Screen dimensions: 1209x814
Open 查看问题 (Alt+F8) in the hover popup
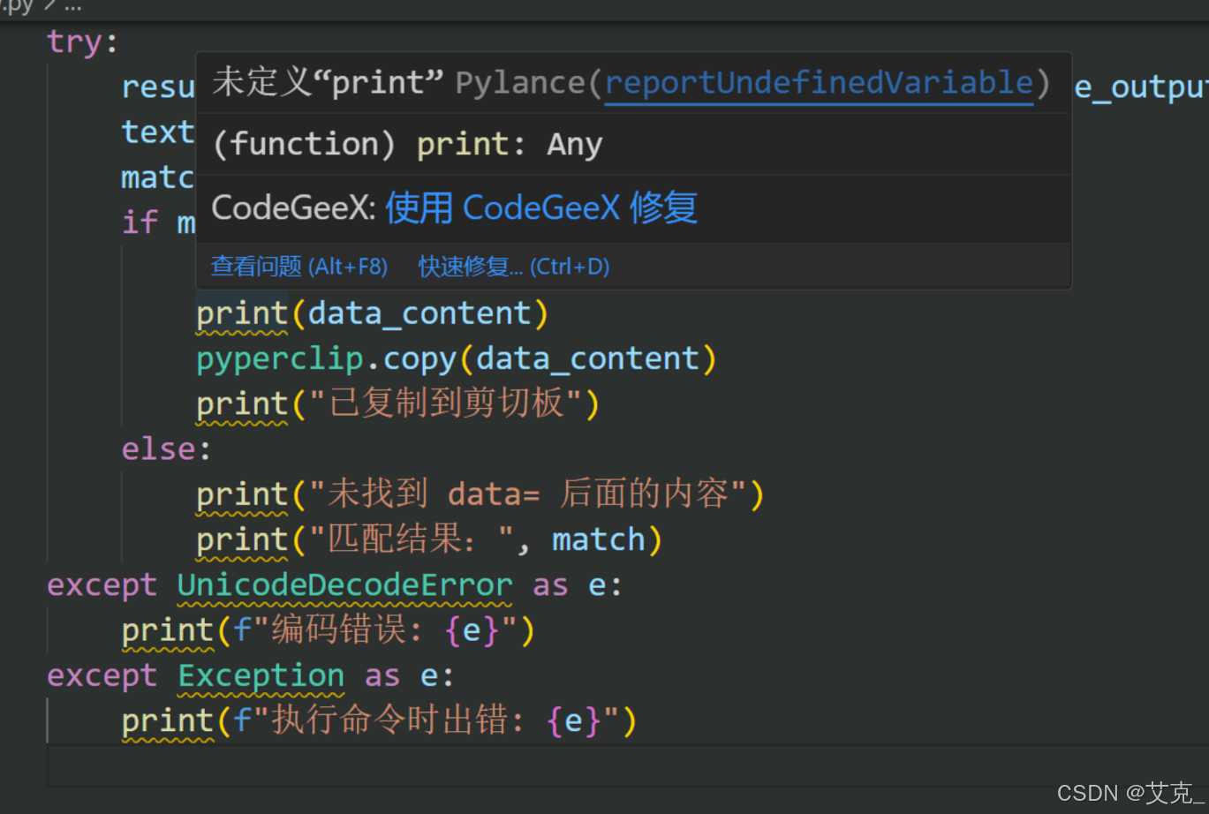coord(299,266)
